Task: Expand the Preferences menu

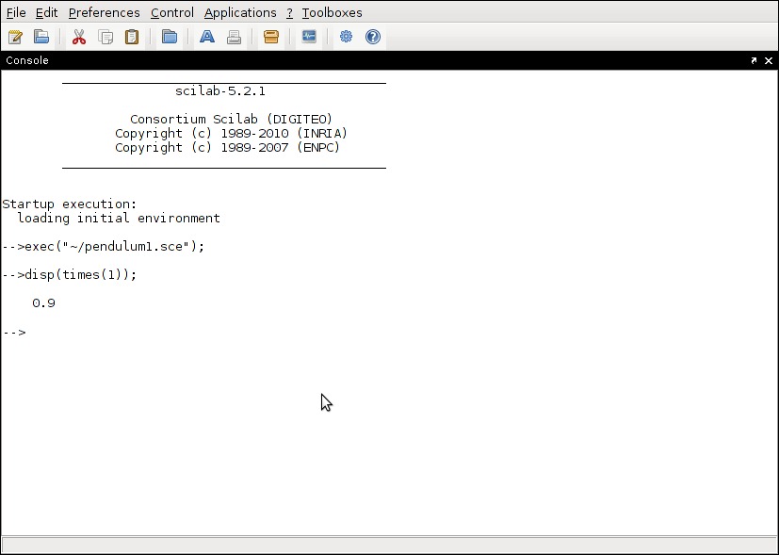Action: pyautogui.click(x=104, y=12)
